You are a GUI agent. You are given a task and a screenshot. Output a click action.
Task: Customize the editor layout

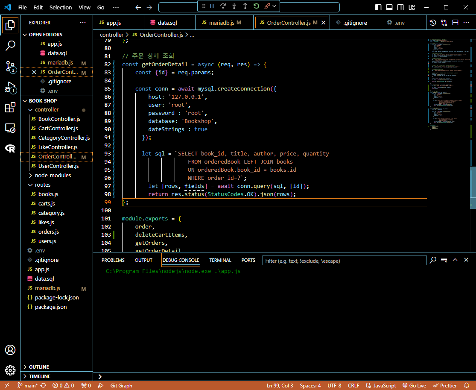point(412,7)
